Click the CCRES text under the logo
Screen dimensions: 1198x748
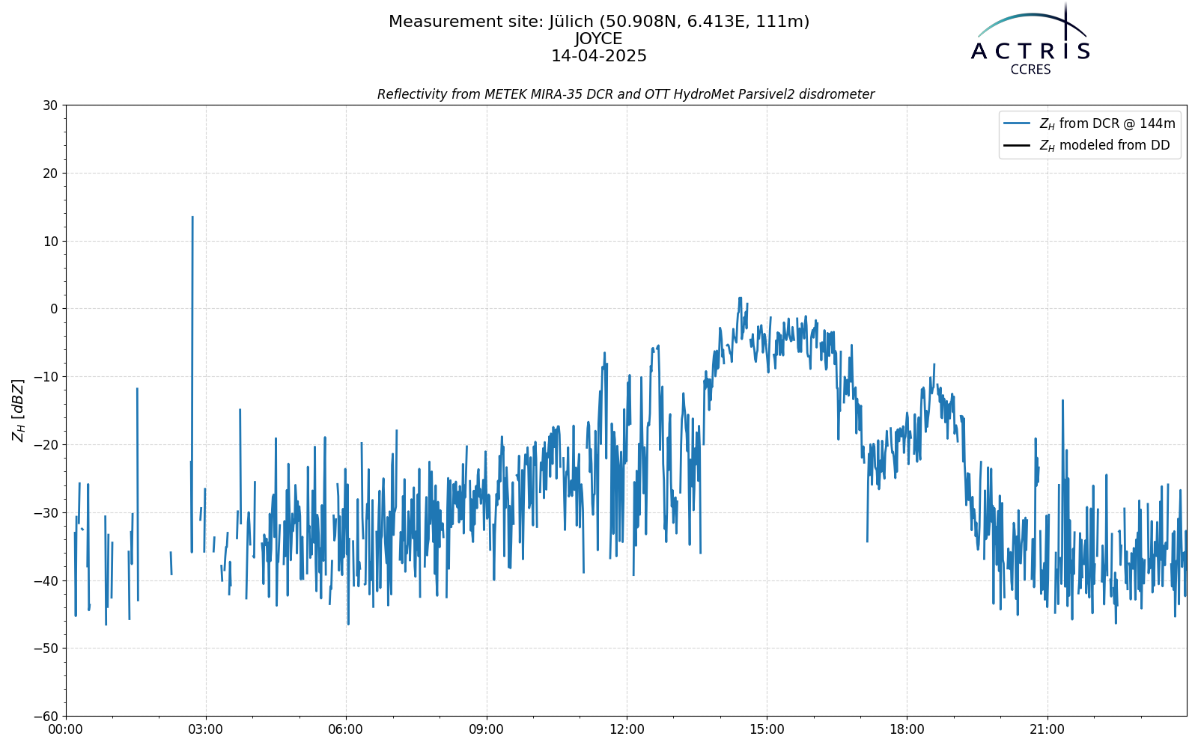coord(1030,70)
